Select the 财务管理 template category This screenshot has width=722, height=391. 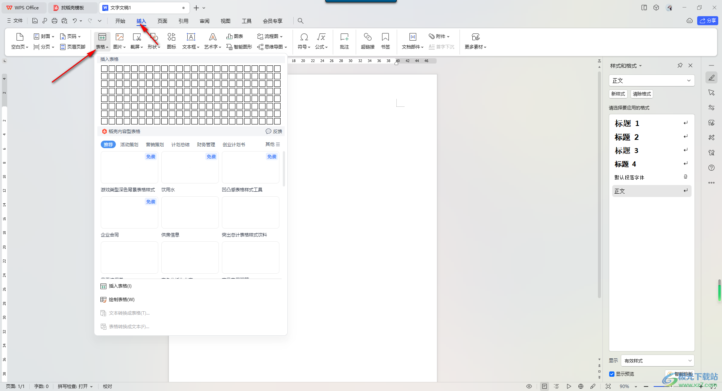click(x=206, y=145)
